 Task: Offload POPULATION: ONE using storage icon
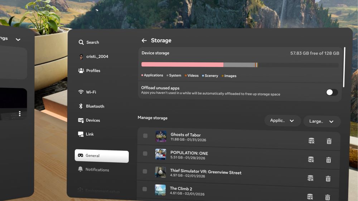click(311, 160)
